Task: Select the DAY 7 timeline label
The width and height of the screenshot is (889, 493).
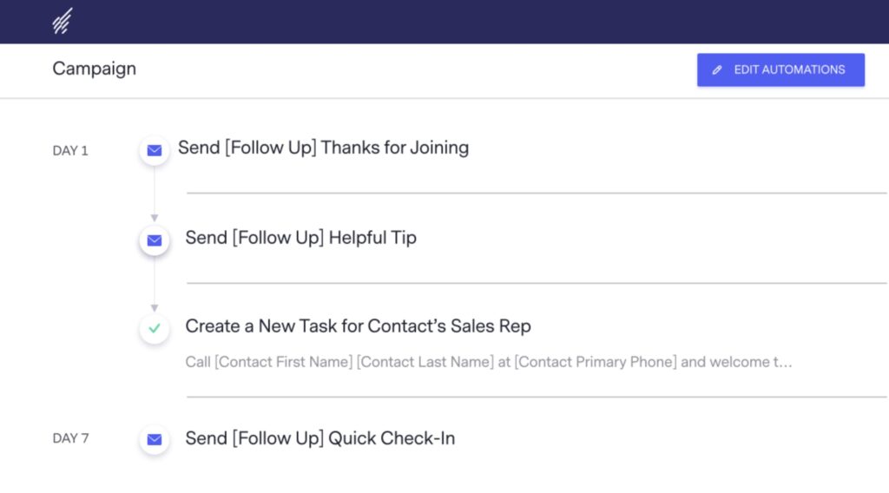Action: [70, 439]
